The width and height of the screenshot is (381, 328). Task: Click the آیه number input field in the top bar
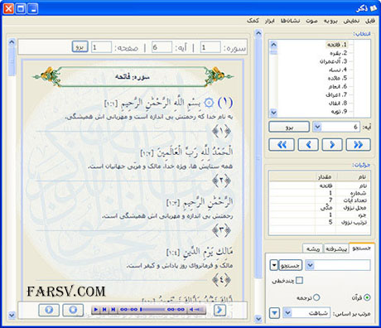click(x=162, y=47)
